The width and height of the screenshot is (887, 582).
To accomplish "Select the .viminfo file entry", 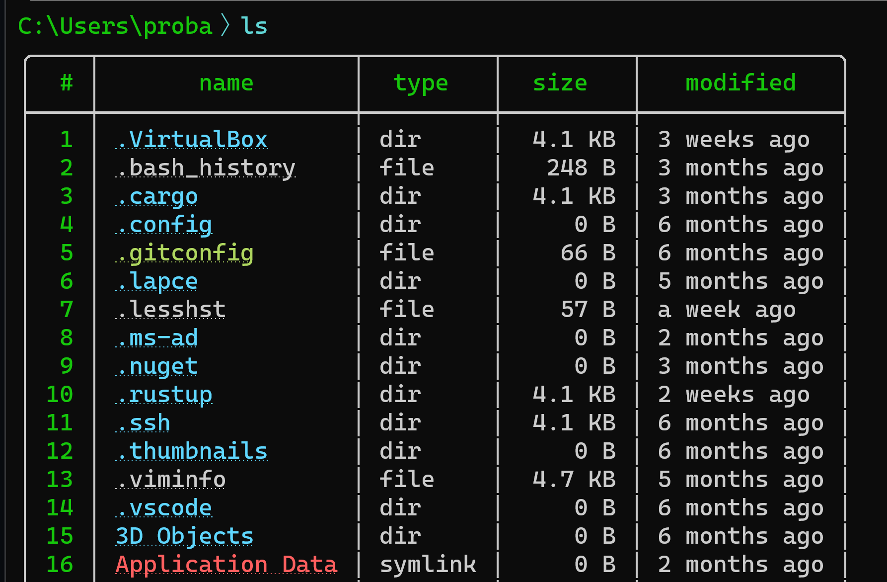I will 170,480.
